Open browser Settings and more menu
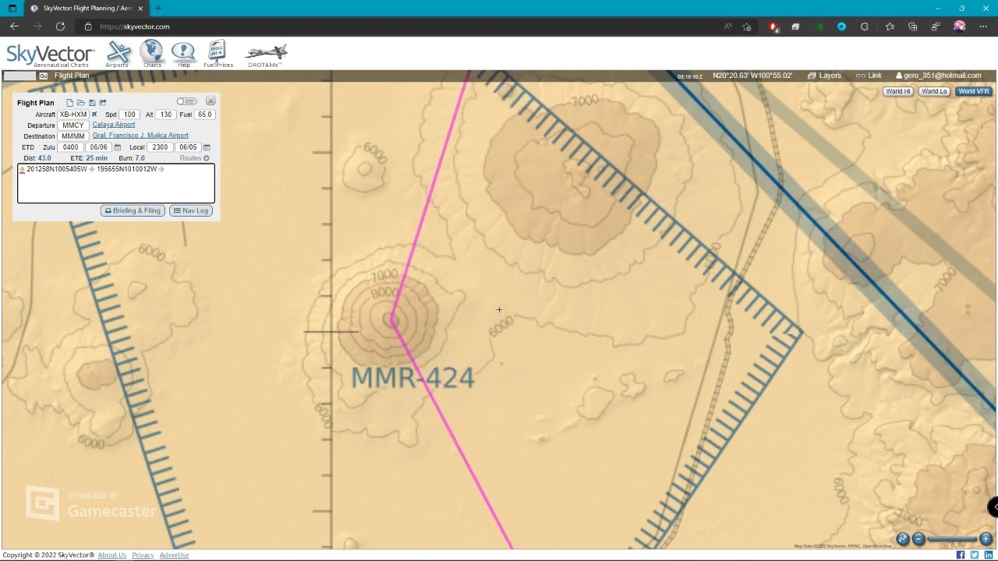This screenshot has width=998, height=561. [983, 26]
